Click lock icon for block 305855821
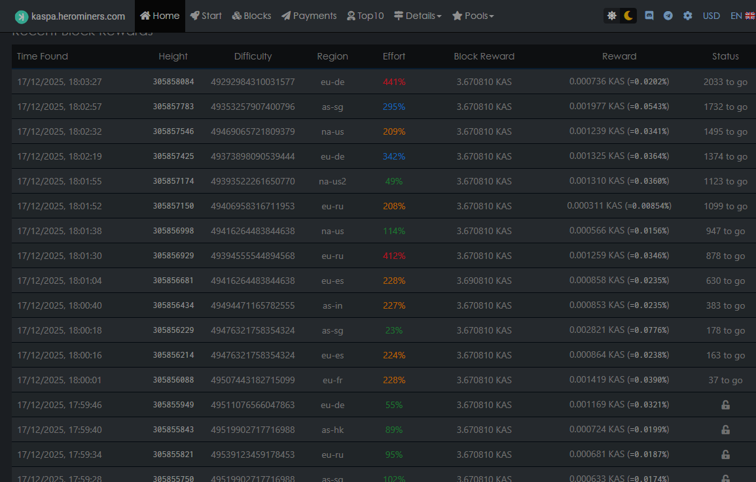The width and height of the screenshot is (756, 482). coord(725,455)
